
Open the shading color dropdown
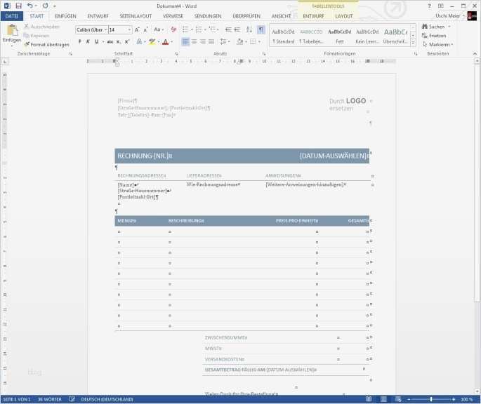(x=246, y=41)
